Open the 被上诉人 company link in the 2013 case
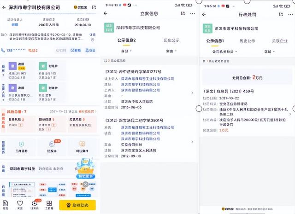 click(147, 79)
